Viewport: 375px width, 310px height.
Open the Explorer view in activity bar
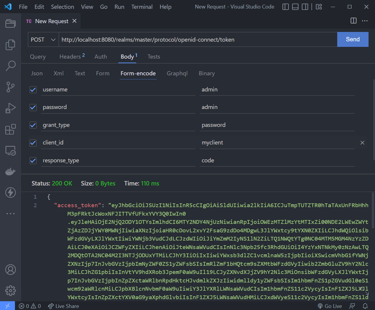11,45
